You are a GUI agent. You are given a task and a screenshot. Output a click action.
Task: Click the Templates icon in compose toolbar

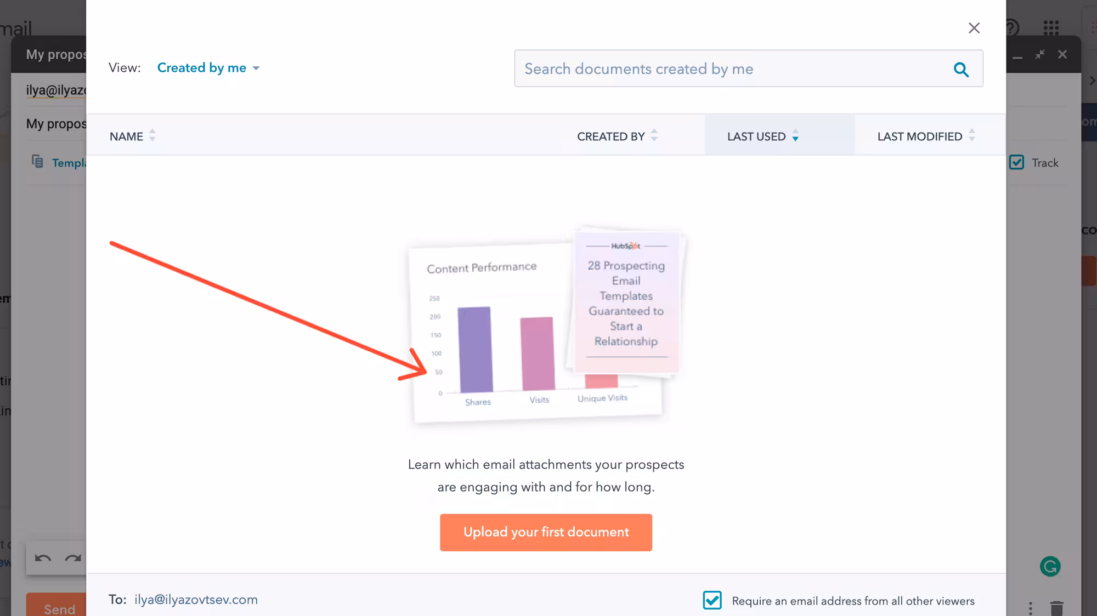pyautogui.click(x=37, y=162)
